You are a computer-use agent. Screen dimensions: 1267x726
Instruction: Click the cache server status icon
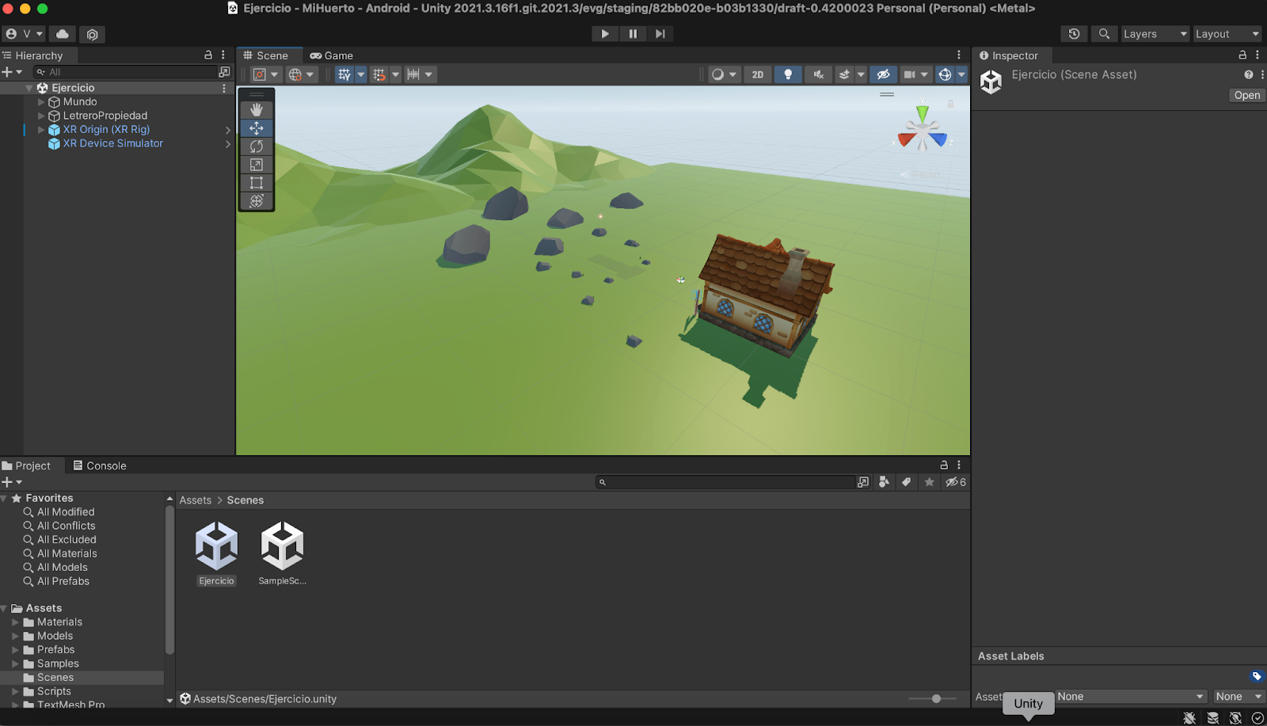tap(1212, 718)
